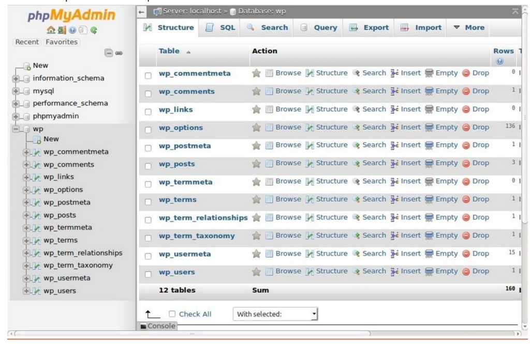Click the Drop icon for wp_term_taxonomy
Viewport: 530px width, 344px height.
click(x=466, y=236)
